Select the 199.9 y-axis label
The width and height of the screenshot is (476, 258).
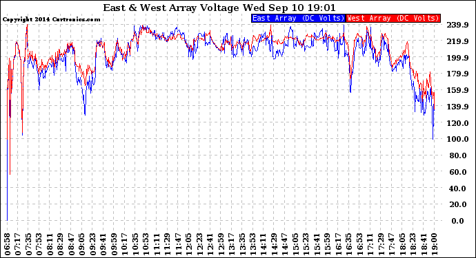pos(457,58)
